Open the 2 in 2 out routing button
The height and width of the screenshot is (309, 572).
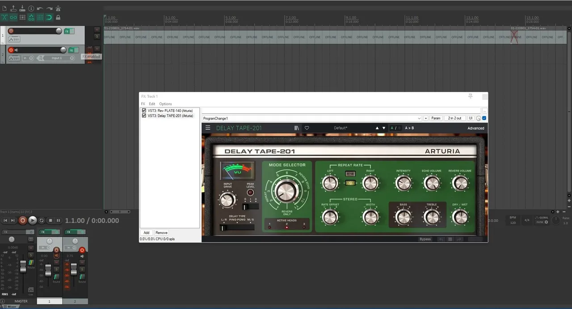pyautogui.click(x=454, y=118)
